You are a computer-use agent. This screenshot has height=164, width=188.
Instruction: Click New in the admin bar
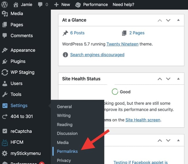click(62, 5)
